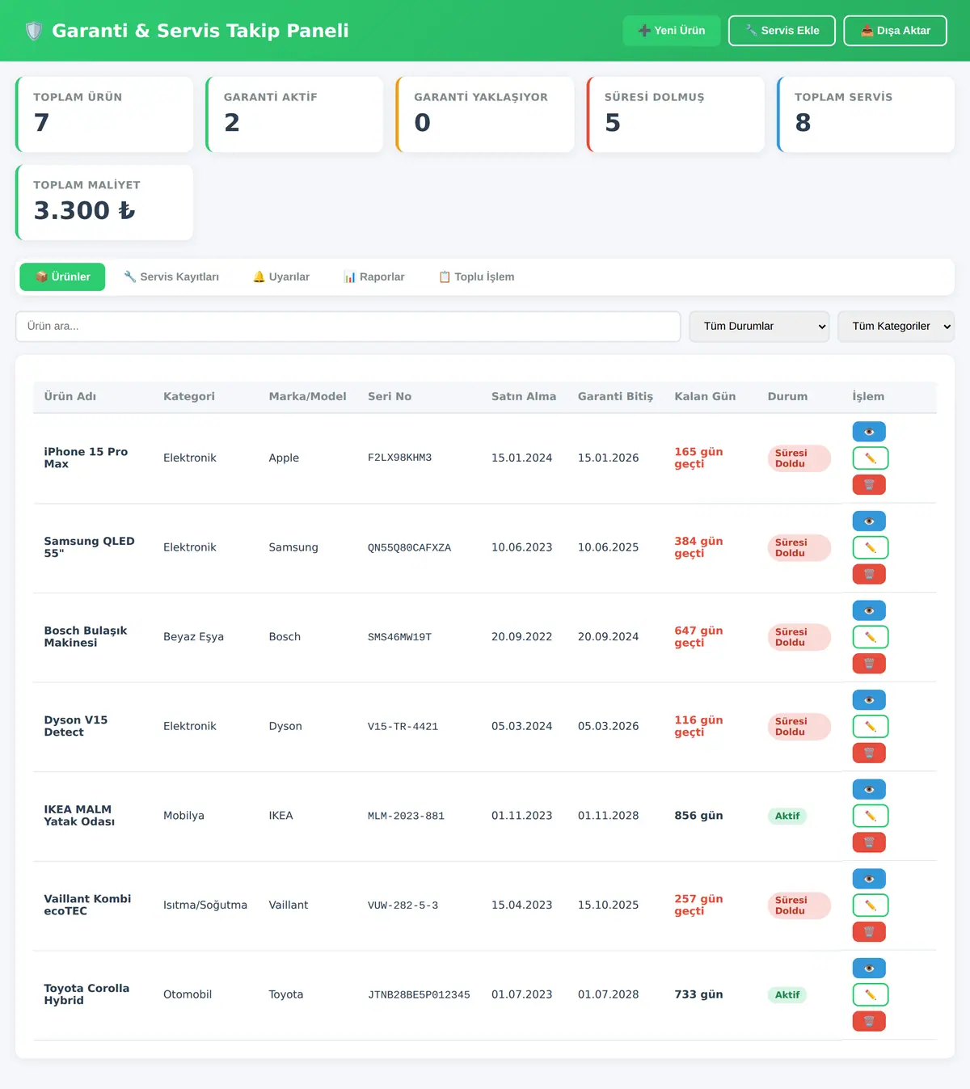Click the Süresi Dolmuş stat card
970x1089 pixels.
(x=676, y=115)
